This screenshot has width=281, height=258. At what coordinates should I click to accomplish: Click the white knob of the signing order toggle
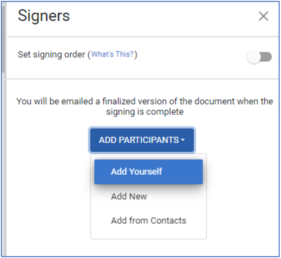click(x=254, y=57)
